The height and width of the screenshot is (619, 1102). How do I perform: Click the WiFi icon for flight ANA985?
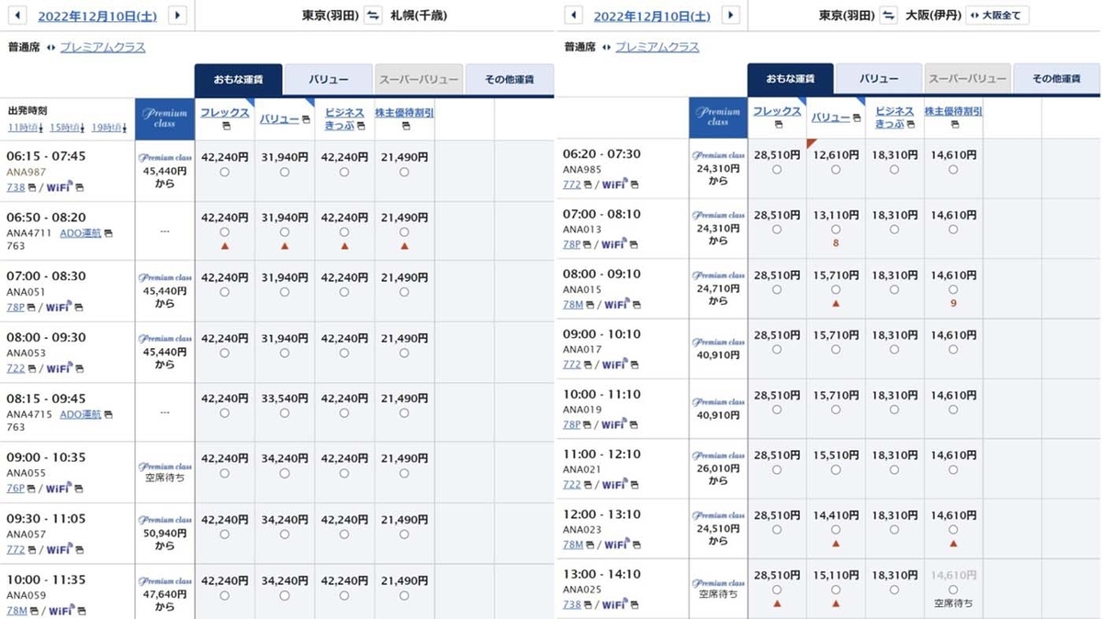615,184
